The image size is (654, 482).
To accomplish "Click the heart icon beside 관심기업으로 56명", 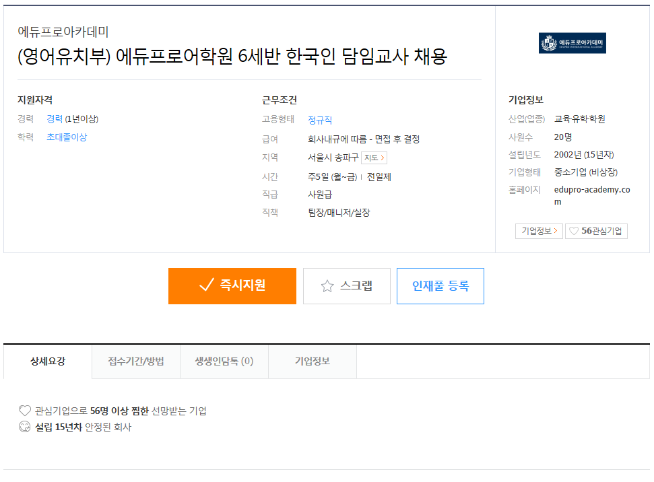I will (25, 411).
